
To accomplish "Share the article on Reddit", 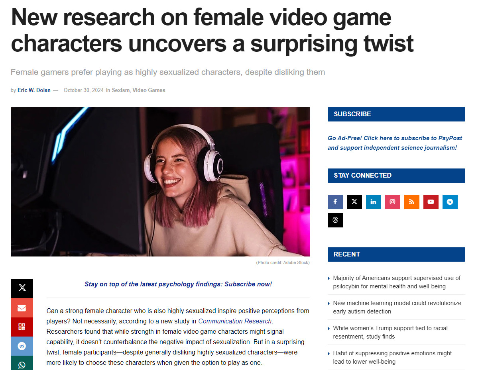I will pos(22,346).
